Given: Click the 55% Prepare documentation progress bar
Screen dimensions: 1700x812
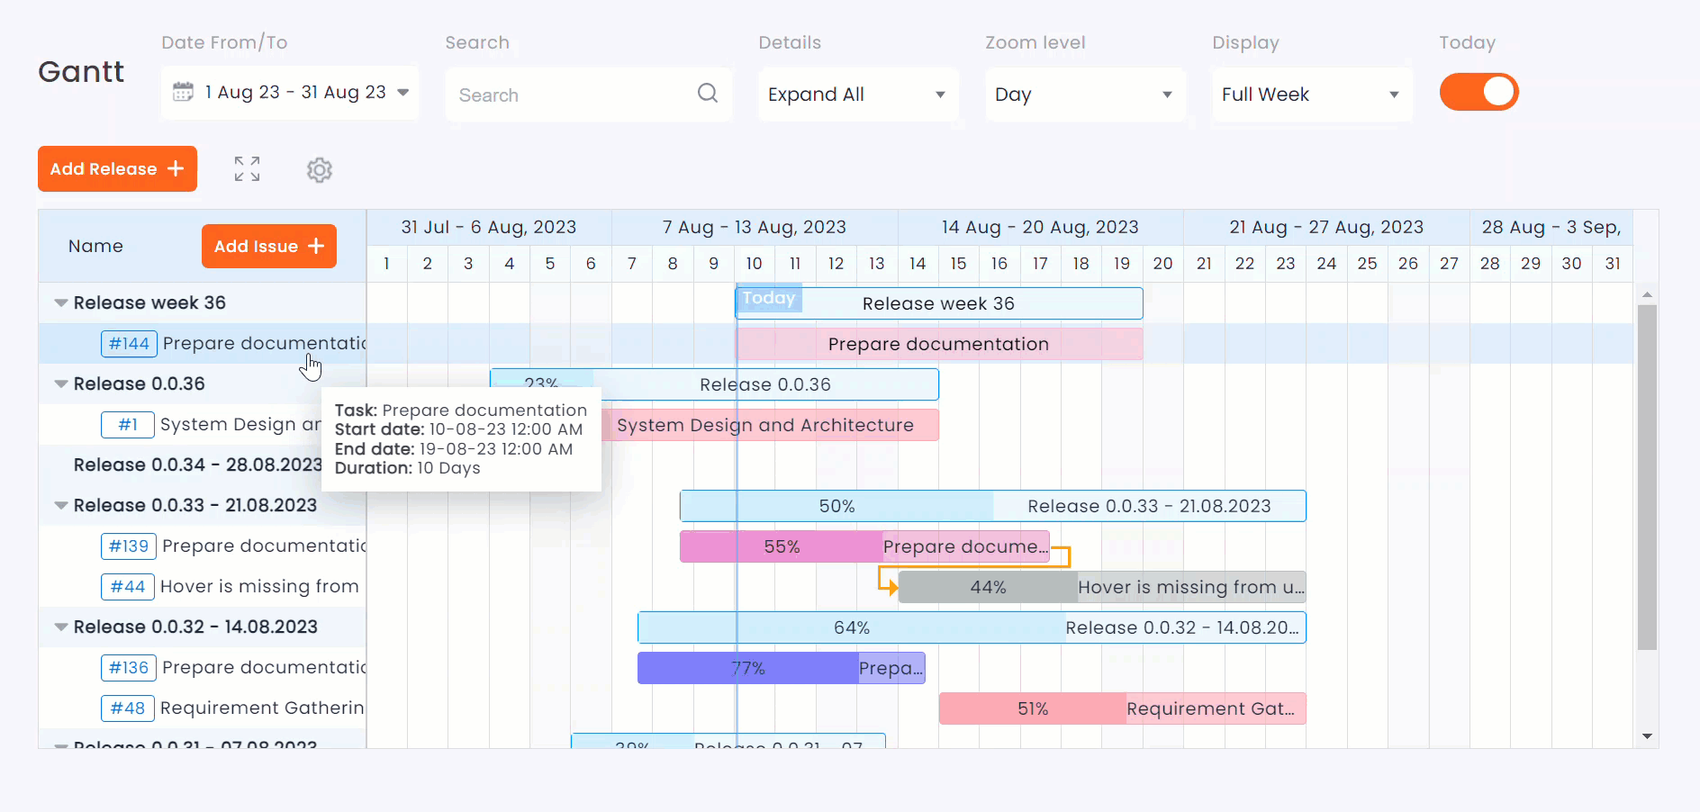Looking at the screenshot, I should click(781, 546).
